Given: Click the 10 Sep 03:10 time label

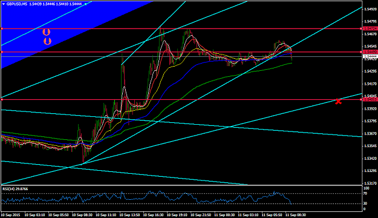Looking at the screenshot, I should [x=34, y=215].
